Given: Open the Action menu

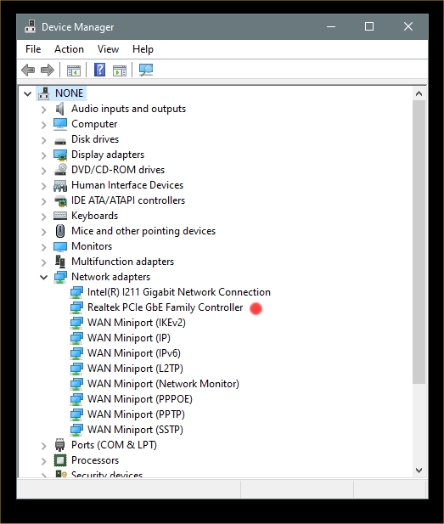Looking at the screenshot, I should pos(69,49).
